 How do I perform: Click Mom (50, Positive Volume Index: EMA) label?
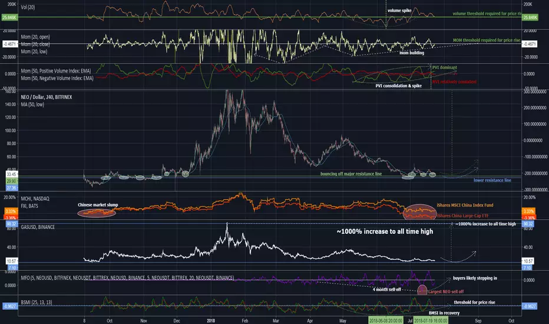pos(56,71)
